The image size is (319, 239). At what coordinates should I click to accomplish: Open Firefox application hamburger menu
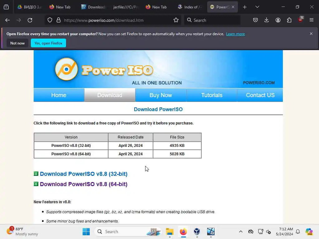pos(312,20)
